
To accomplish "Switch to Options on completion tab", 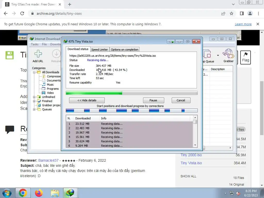I will pyautogui.click(x=125, y=49).
